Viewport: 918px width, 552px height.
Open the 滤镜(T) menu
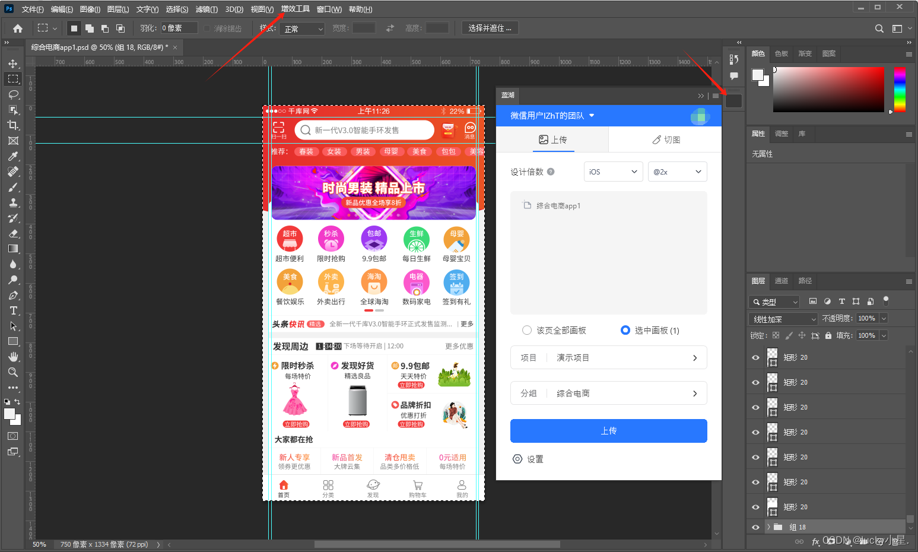pyautogui.click(x=207, y=9)
